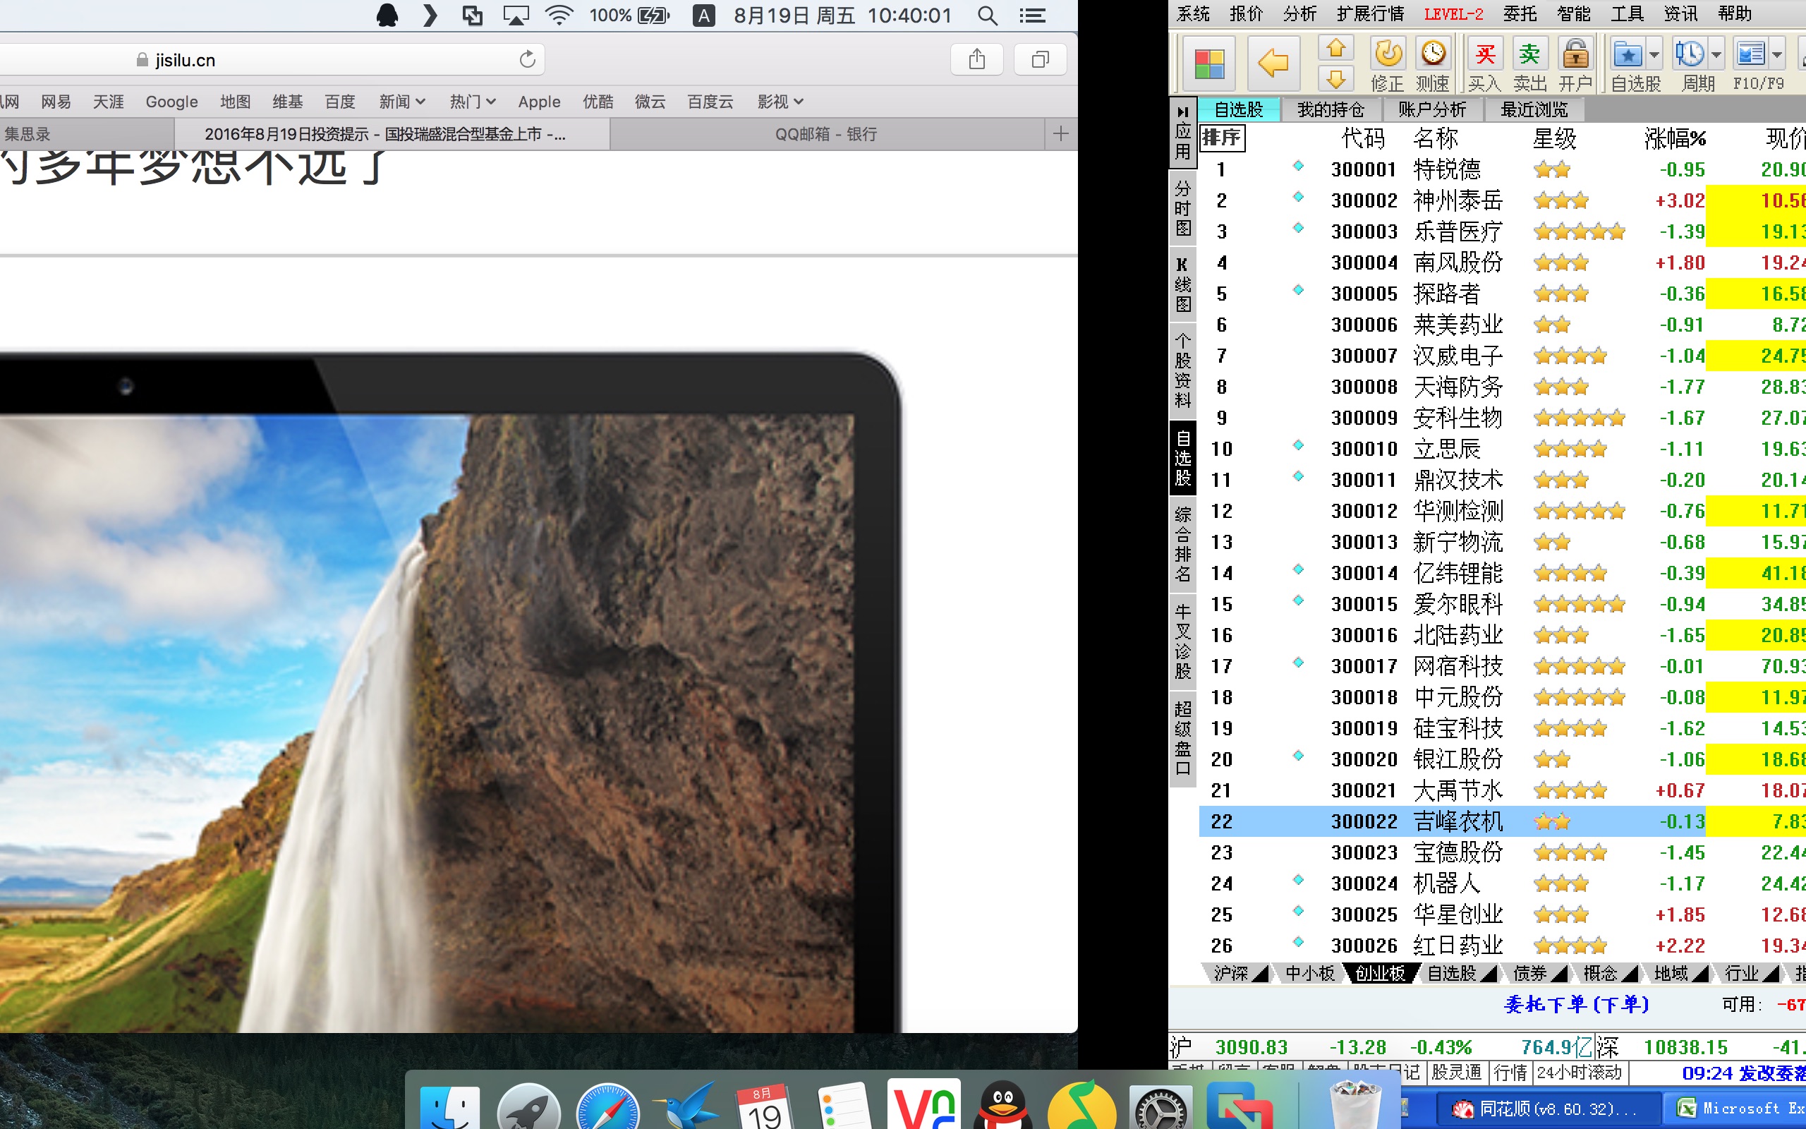The image size is (1806, 1129).
Task: Open QQ penguin from the Dock
Action: 1003,1106
